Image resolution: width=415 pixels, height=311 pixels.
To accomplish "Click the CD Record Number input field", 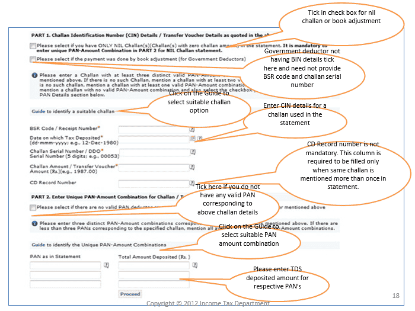I will 154,183.
